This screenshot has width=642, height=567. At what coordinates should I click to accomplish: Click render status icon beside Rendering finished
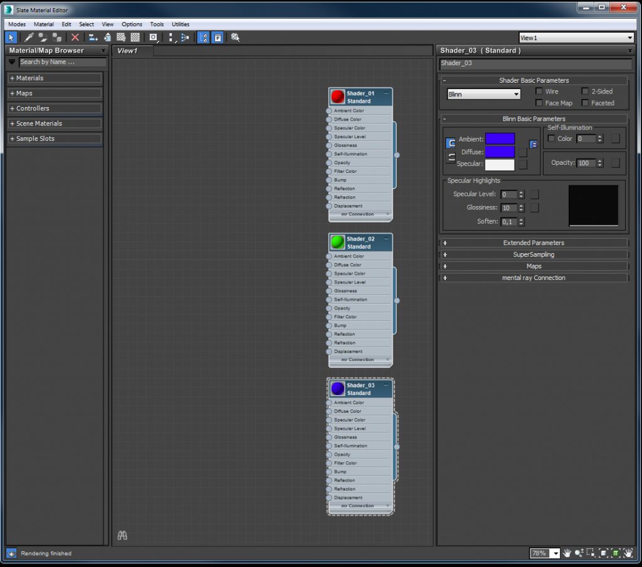(x=11, y=553)
